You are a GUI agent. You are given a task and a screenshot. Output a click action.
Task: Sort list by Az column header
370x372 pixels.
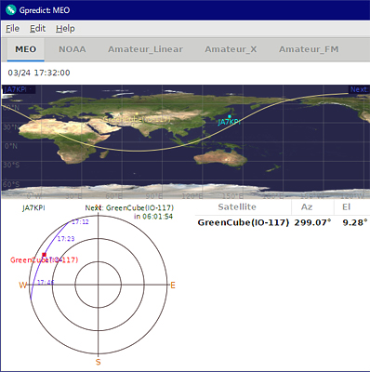coord(307,206)
